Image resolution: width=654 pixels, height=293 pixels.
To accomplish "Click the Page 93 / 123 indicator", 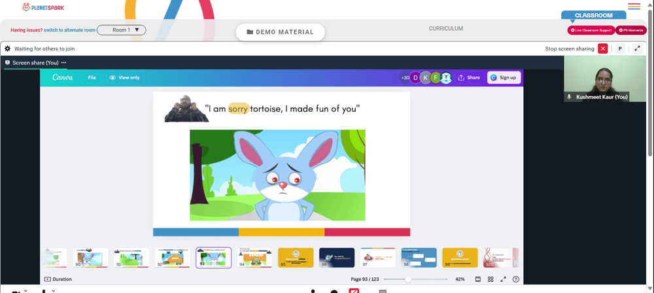I will [x=364, y=279].
